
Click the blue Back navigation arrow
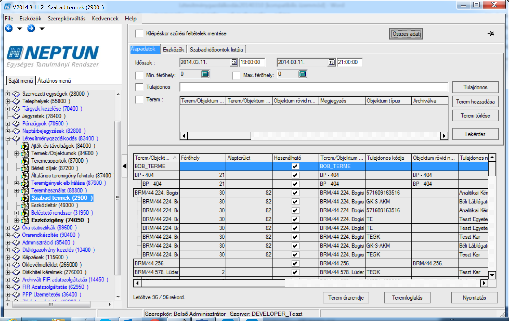coord(9,28)
